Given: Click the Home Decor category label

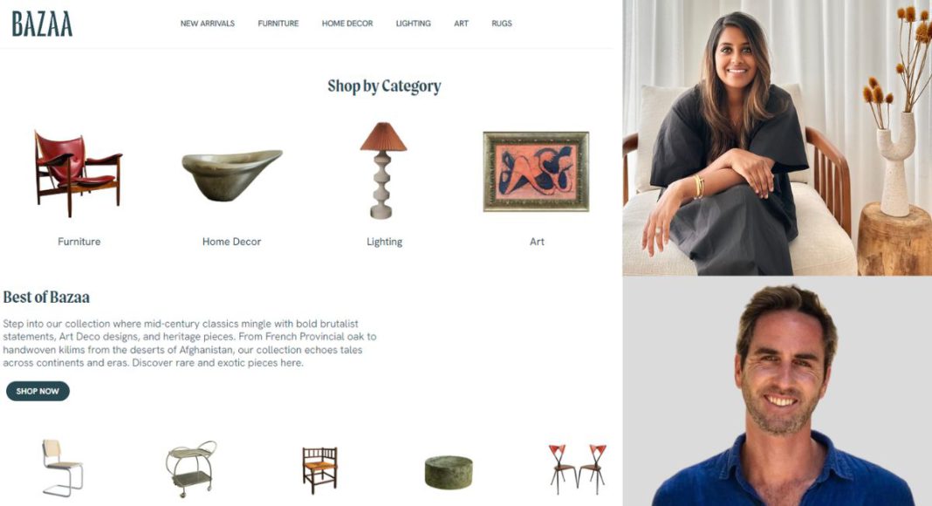Looking at the screenshot, I should (232, 242).
